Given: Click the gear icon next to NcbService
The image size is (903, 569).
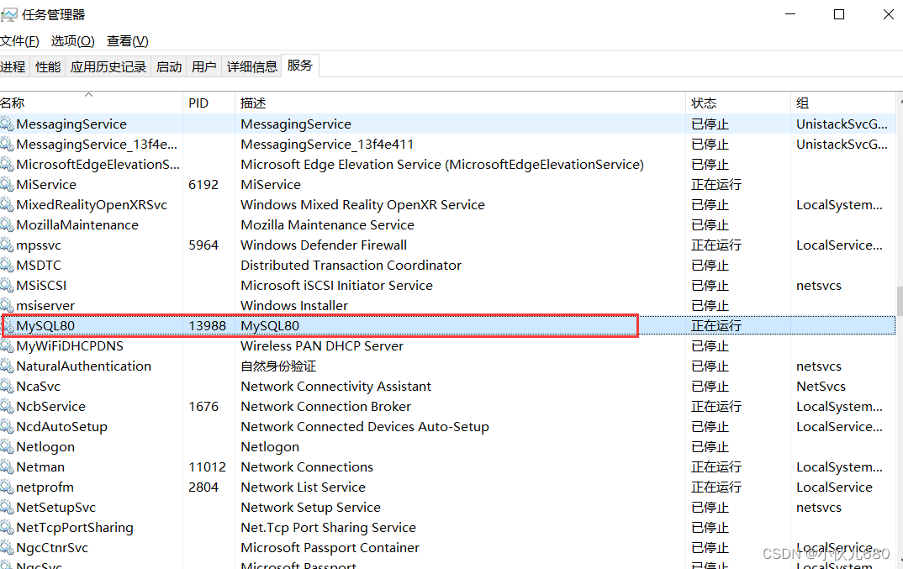Looking at the screenshot, I should point(8,406).
